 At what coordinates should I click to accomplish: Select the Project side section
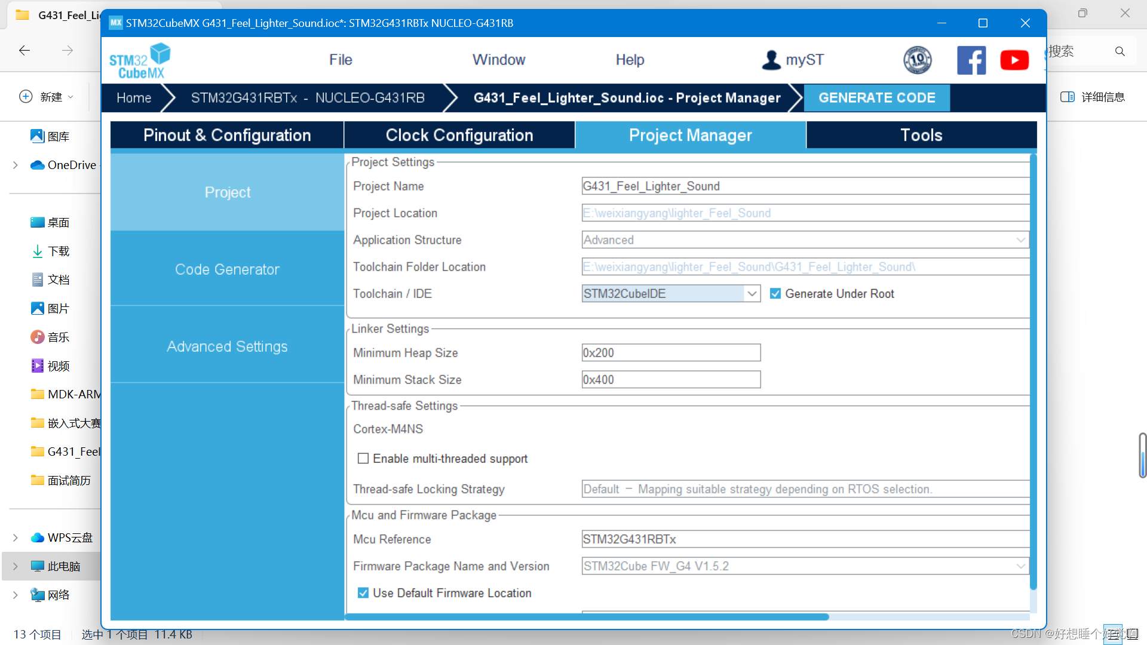click(227, 192)
